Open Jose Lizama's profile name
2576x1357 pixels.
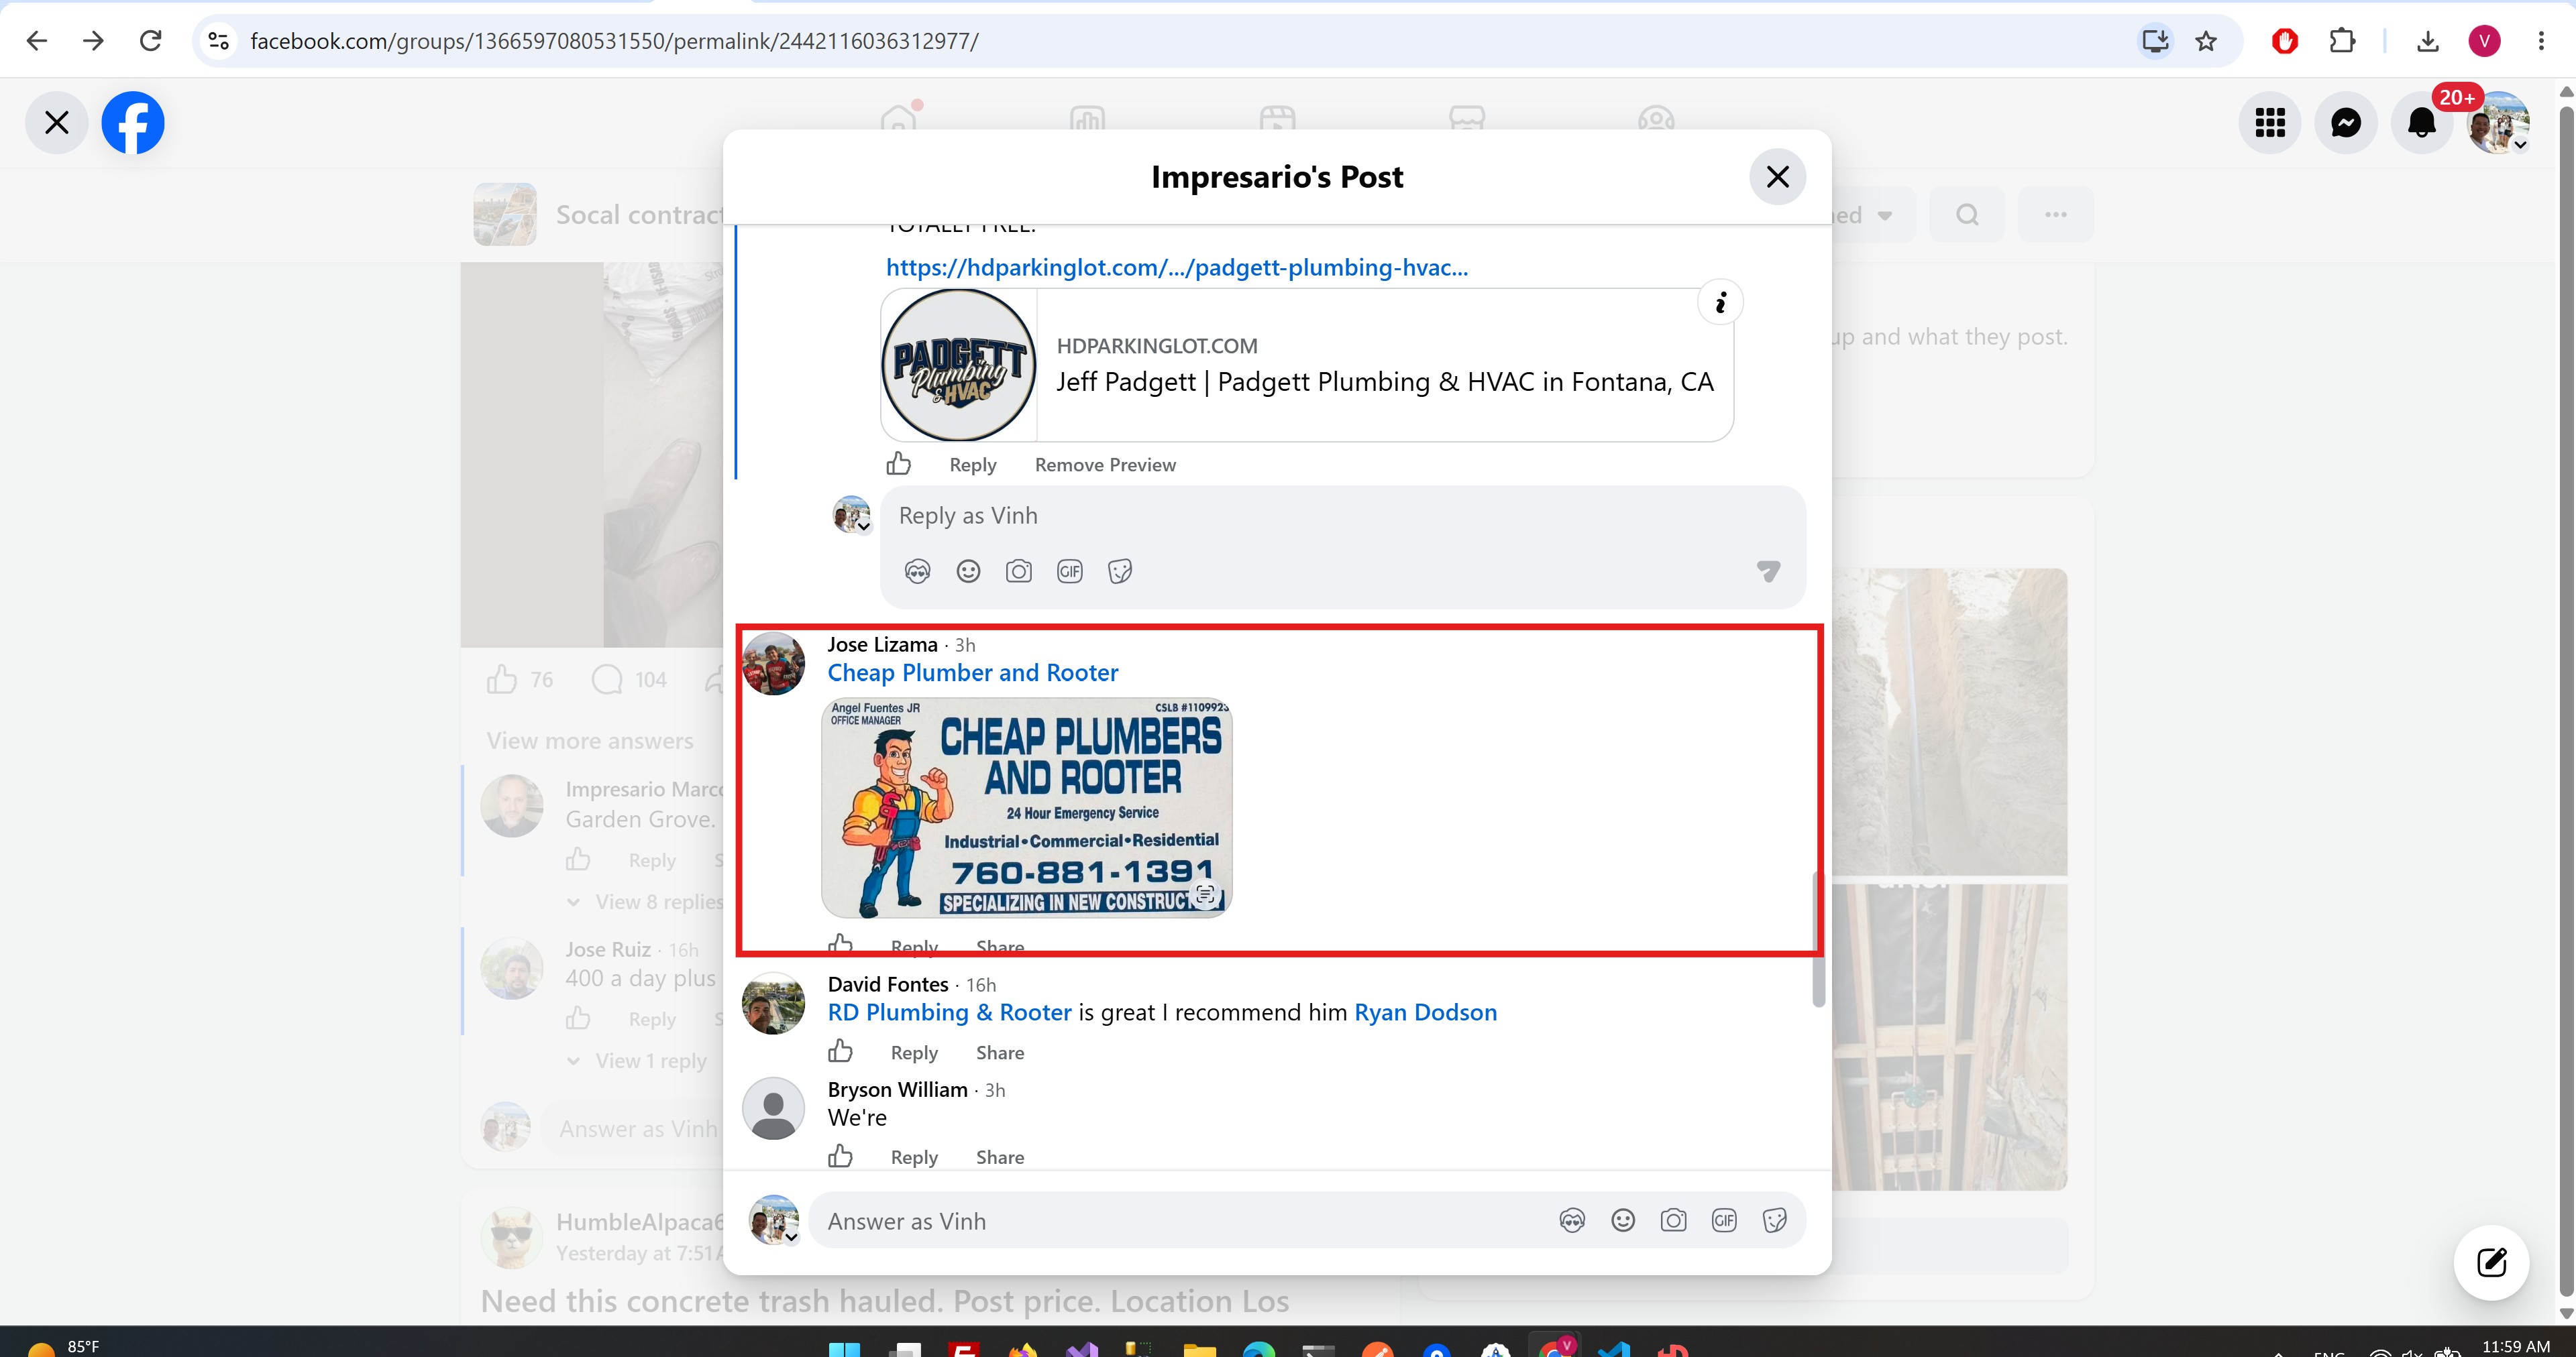882,644
